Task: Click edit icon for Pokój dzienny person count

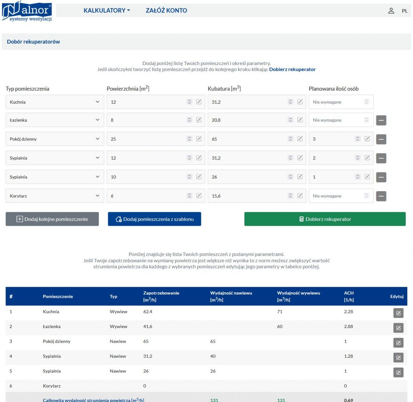Action: (x=367, y=139)
